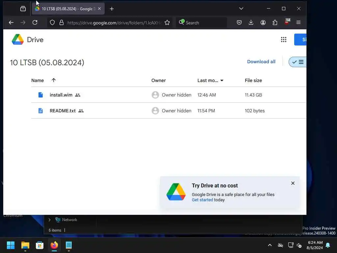This screenshot has height=253, width=337.
Task: Click Download all link
Action: (261, 62)
